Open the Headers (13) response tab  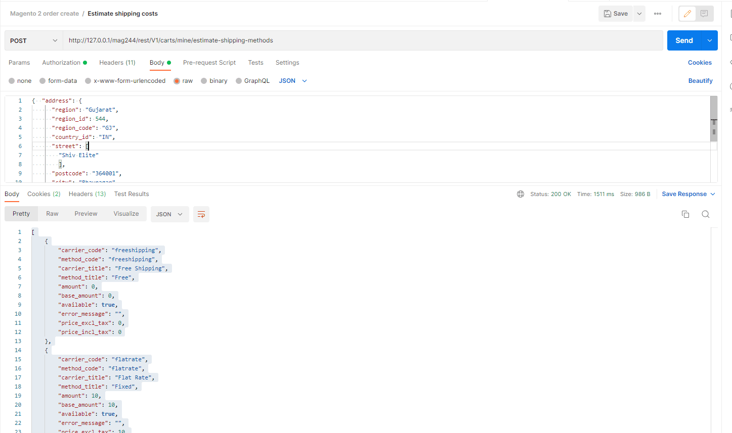pos(88,194)
